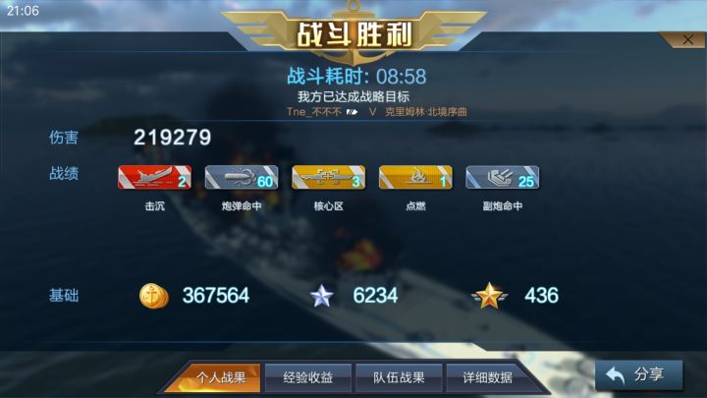Click the red 击沉 ship-sunk badge
The image size is (707, 398).
click(155, 177)
